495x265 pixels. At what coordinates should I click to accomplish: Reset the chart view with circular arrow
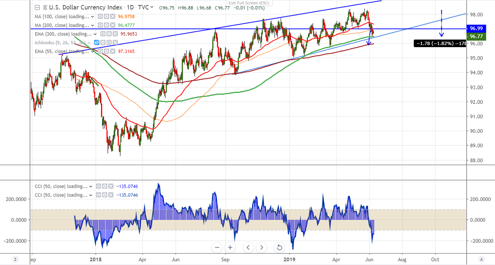[279, 247]
